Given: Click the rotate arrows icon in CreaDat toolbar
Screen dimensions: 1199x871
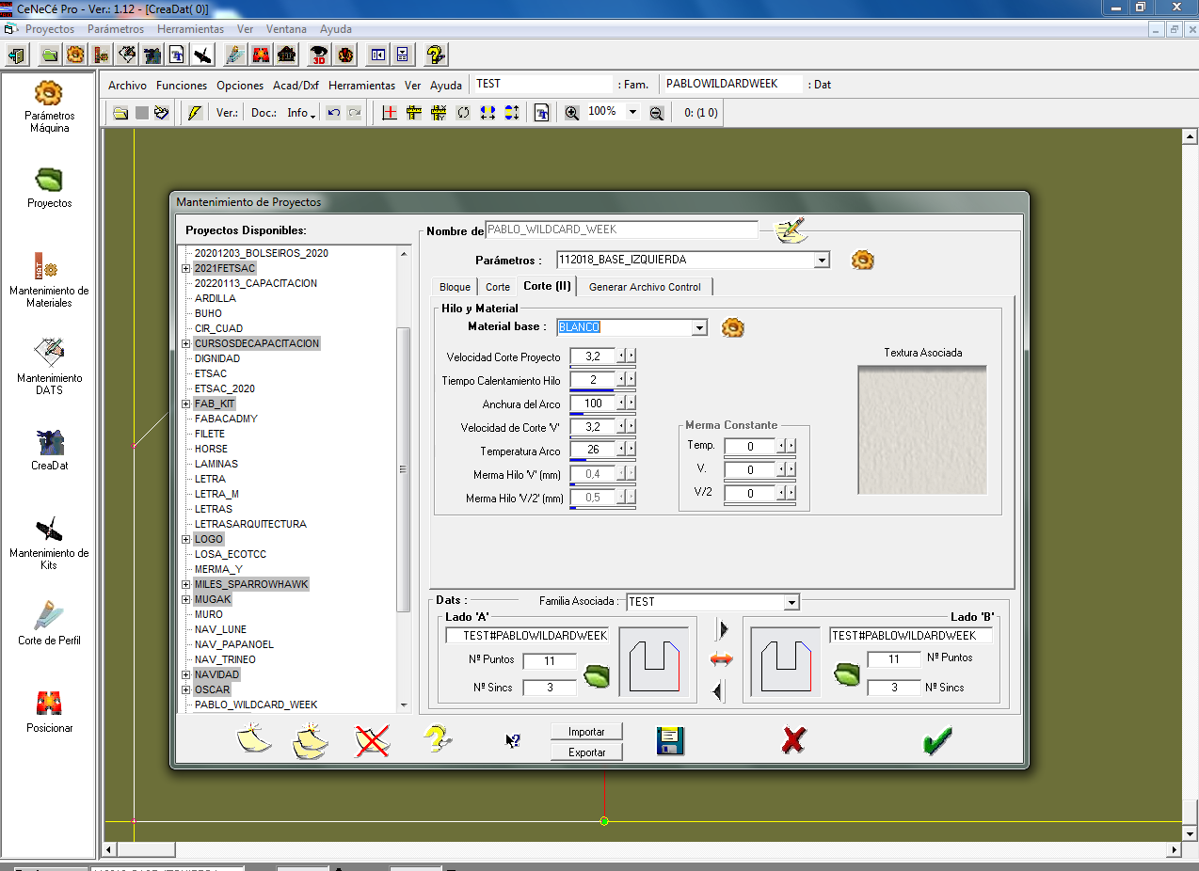Looking at the screenshot, I should coord(463,113).
